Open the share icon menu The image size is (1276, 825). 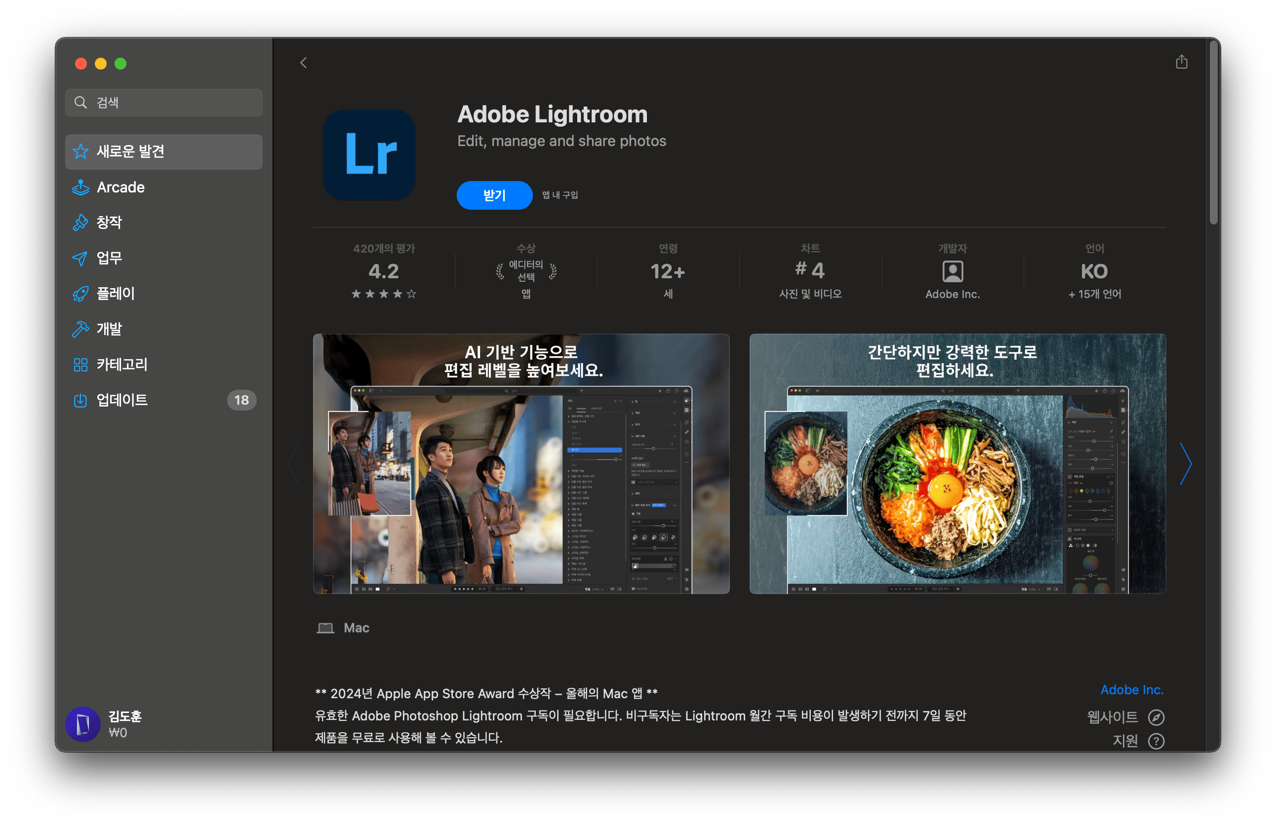click(x=1182, y=62)
